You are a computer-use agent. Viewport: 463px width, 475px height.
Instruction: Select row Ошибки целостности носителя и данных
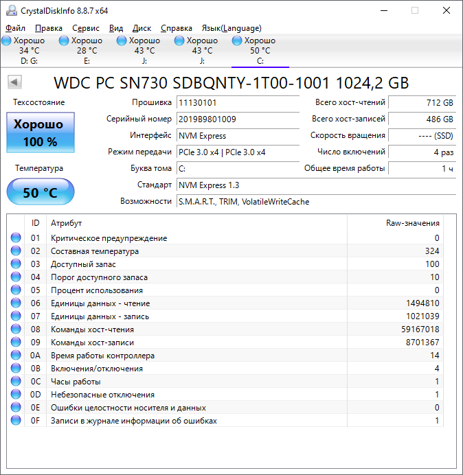[x=225, y=407]
